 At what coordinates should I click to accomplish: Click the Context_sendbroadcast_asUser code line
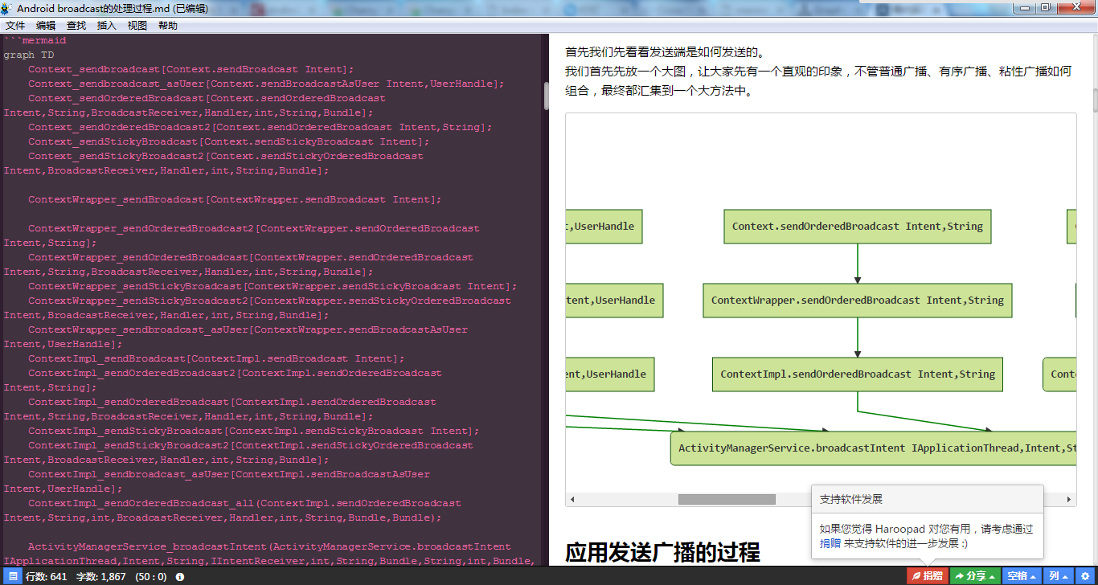pos(266,84)
